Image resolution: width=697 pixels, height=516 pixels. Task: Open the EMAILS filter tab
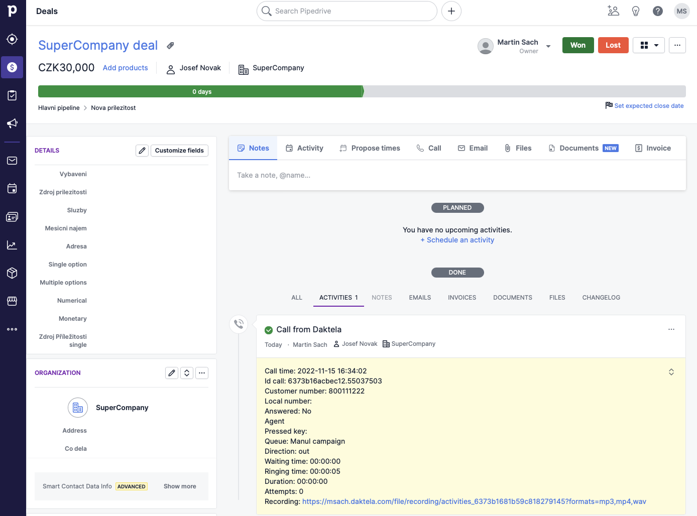coord(420,297)
